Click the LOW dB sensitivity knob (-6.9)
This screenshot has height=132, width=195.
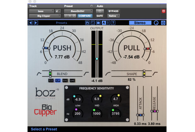click(78, 99)
